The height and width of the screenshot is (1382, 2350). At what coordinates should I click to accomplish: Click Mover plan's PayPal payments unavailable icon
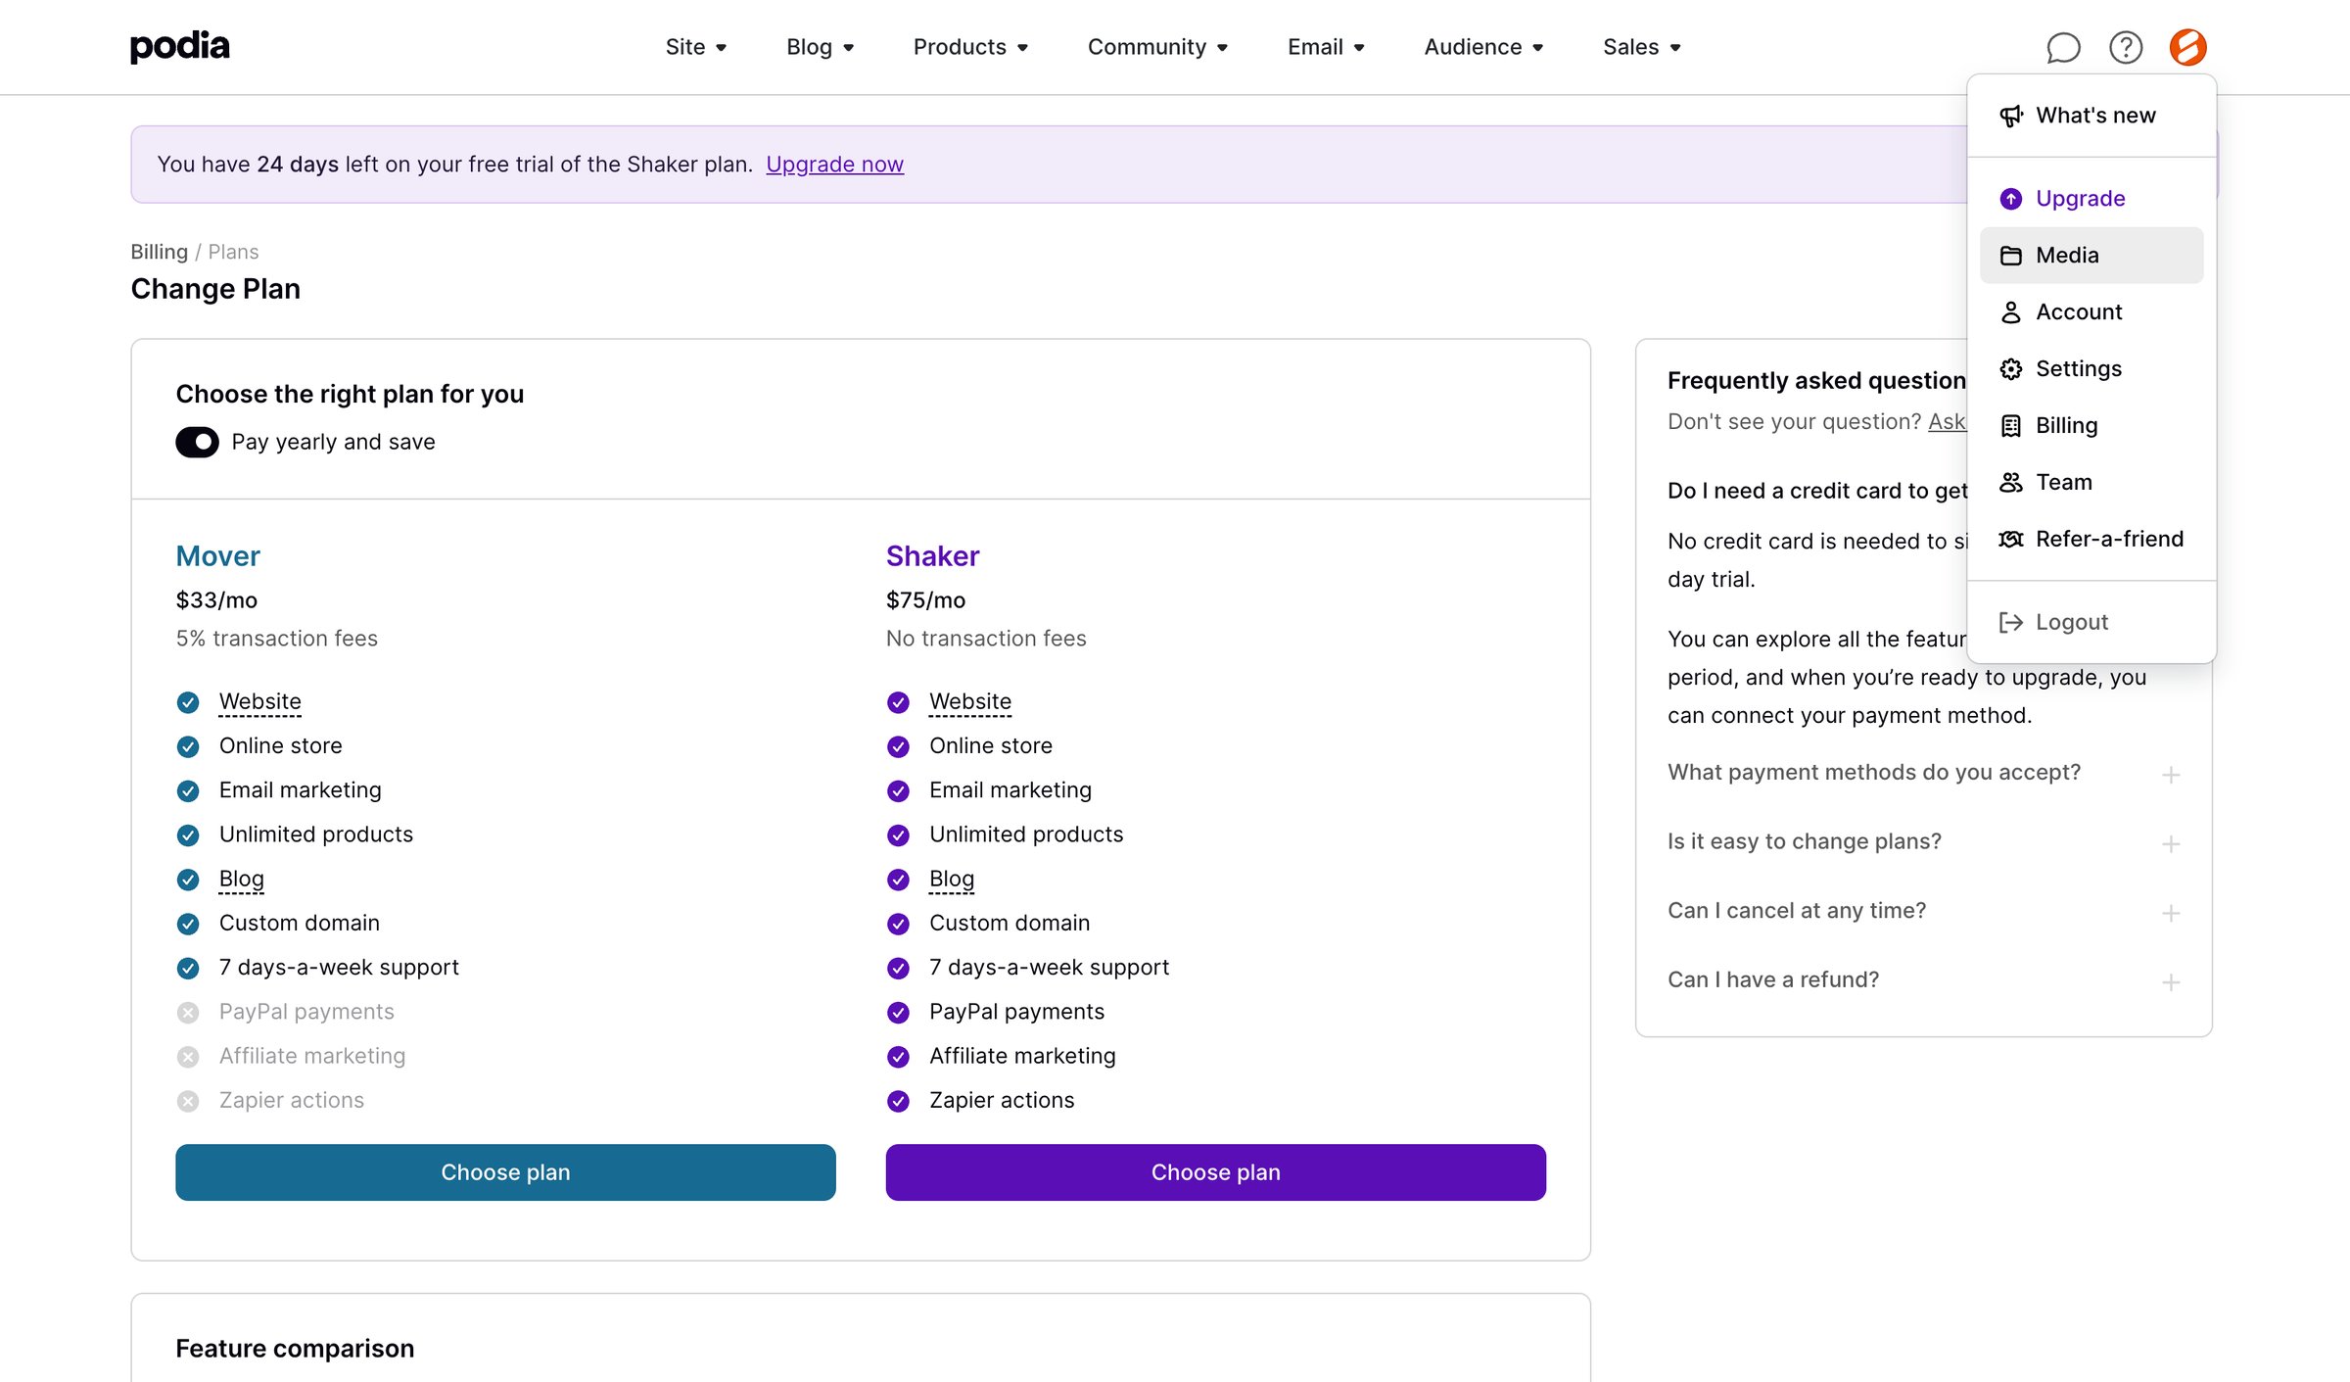click(x=188, y=1013)
